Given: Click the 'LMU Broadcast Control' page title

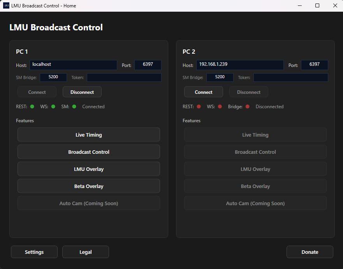Looking at the screenshot, I should [56, 28].
